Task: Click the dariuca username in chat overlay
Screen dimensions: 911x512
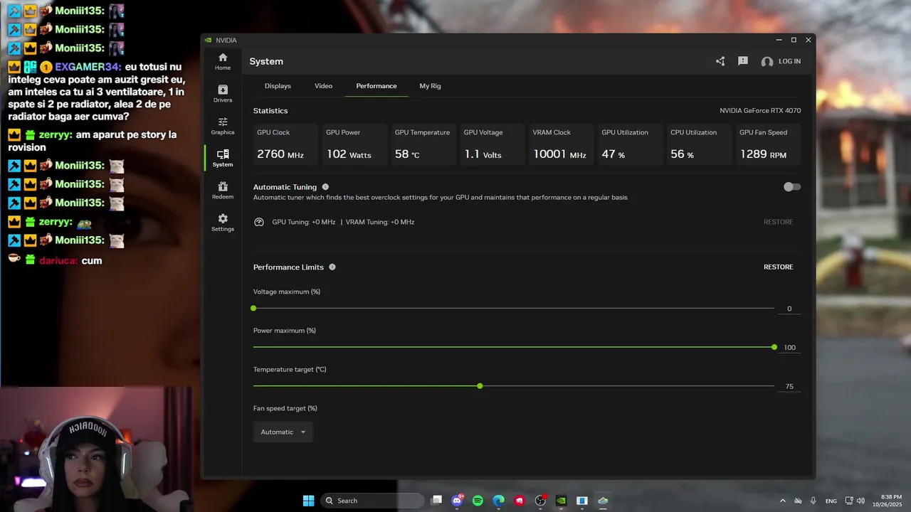Action: point(58,261)
